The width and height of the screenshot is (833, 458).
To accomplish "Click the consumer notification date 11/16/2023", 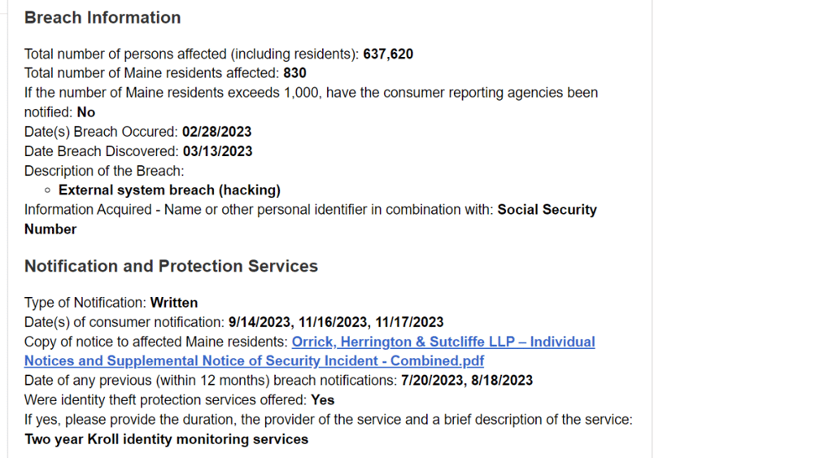I will 333,322.
